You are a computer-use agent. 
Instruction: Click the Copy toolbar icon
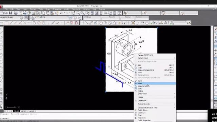point(43,13)
